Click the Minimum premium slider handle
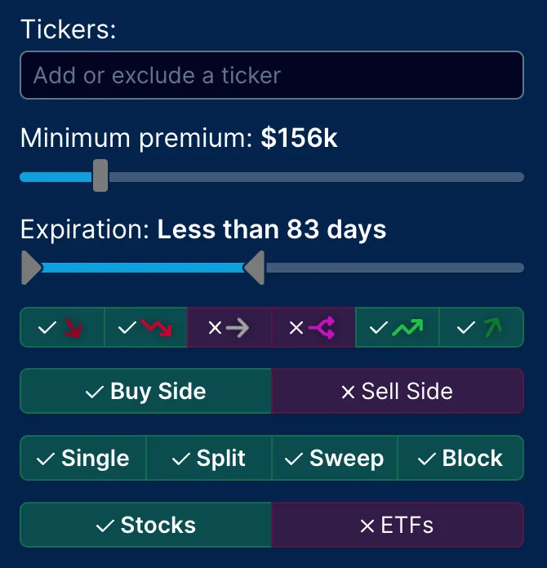 (x=100, y=175)
